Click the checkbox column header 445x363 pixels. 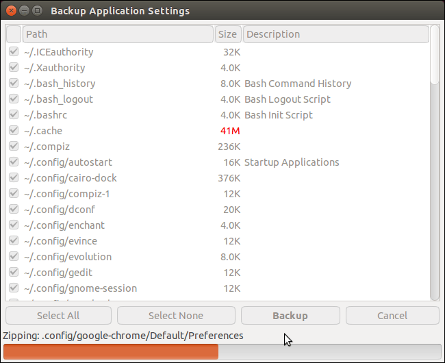[x=14, y=34]
